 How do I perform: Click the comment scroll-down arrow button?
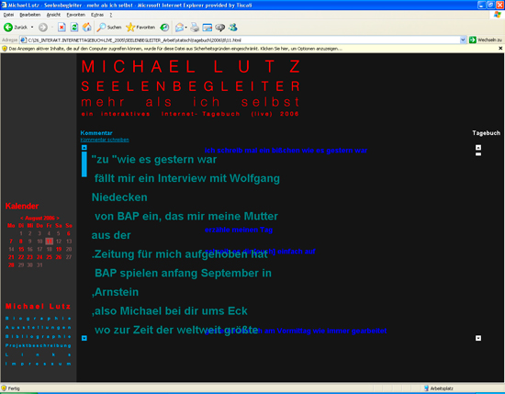click(x=84, y=338)
